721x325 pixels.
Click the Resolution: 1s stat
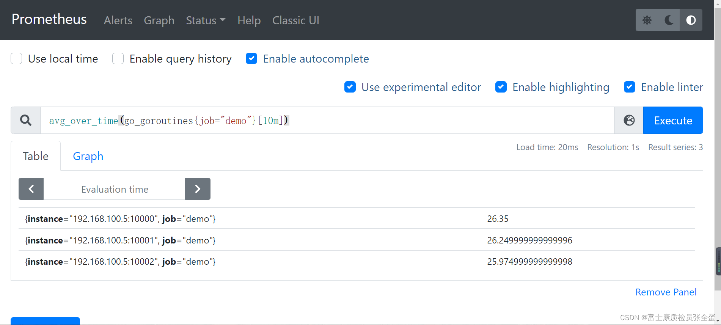pos(613,147)
